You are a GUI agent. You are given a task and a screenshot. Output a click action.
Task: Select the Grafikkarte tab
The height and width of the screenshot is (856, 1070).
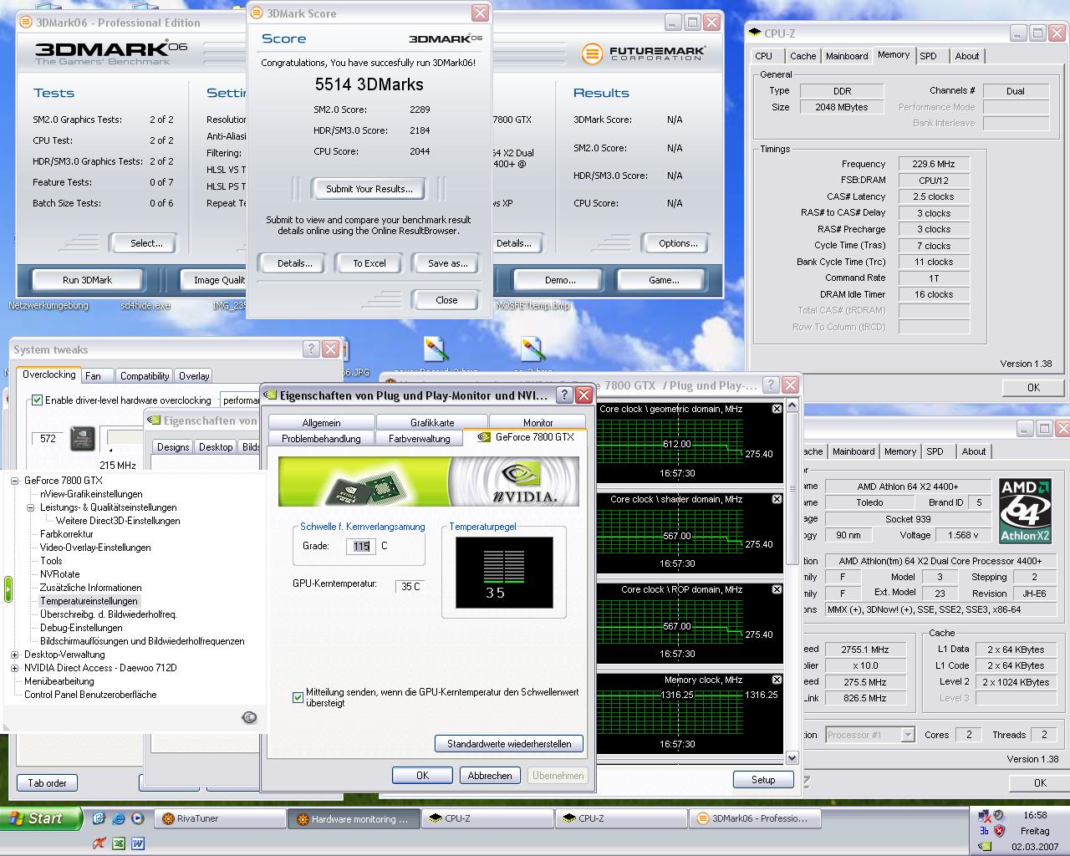click(x=432, y=423)
